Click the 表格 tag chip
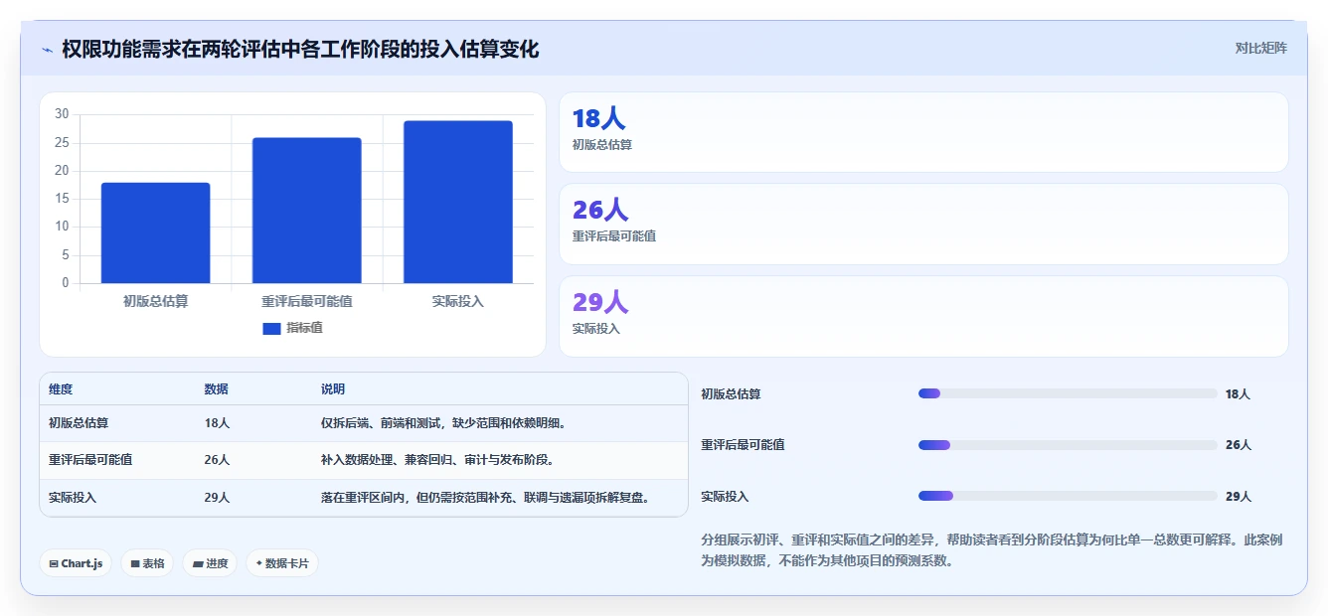This screenshot has width=1328, height=616. pyautogui.click(x=147, y=563)
